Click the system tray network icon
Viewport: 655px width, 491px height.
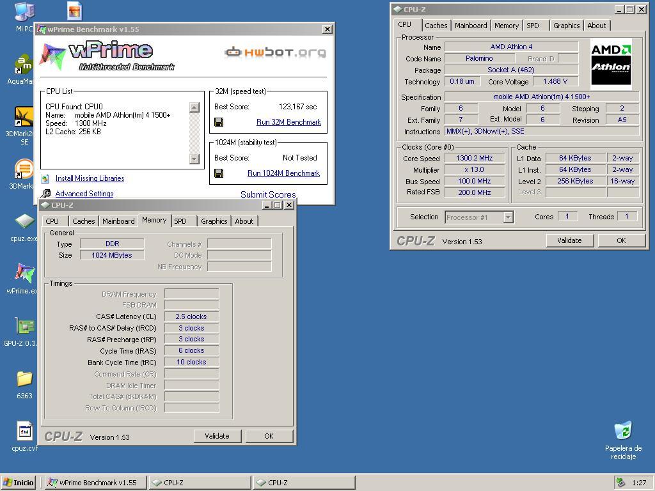click(620, 483)
